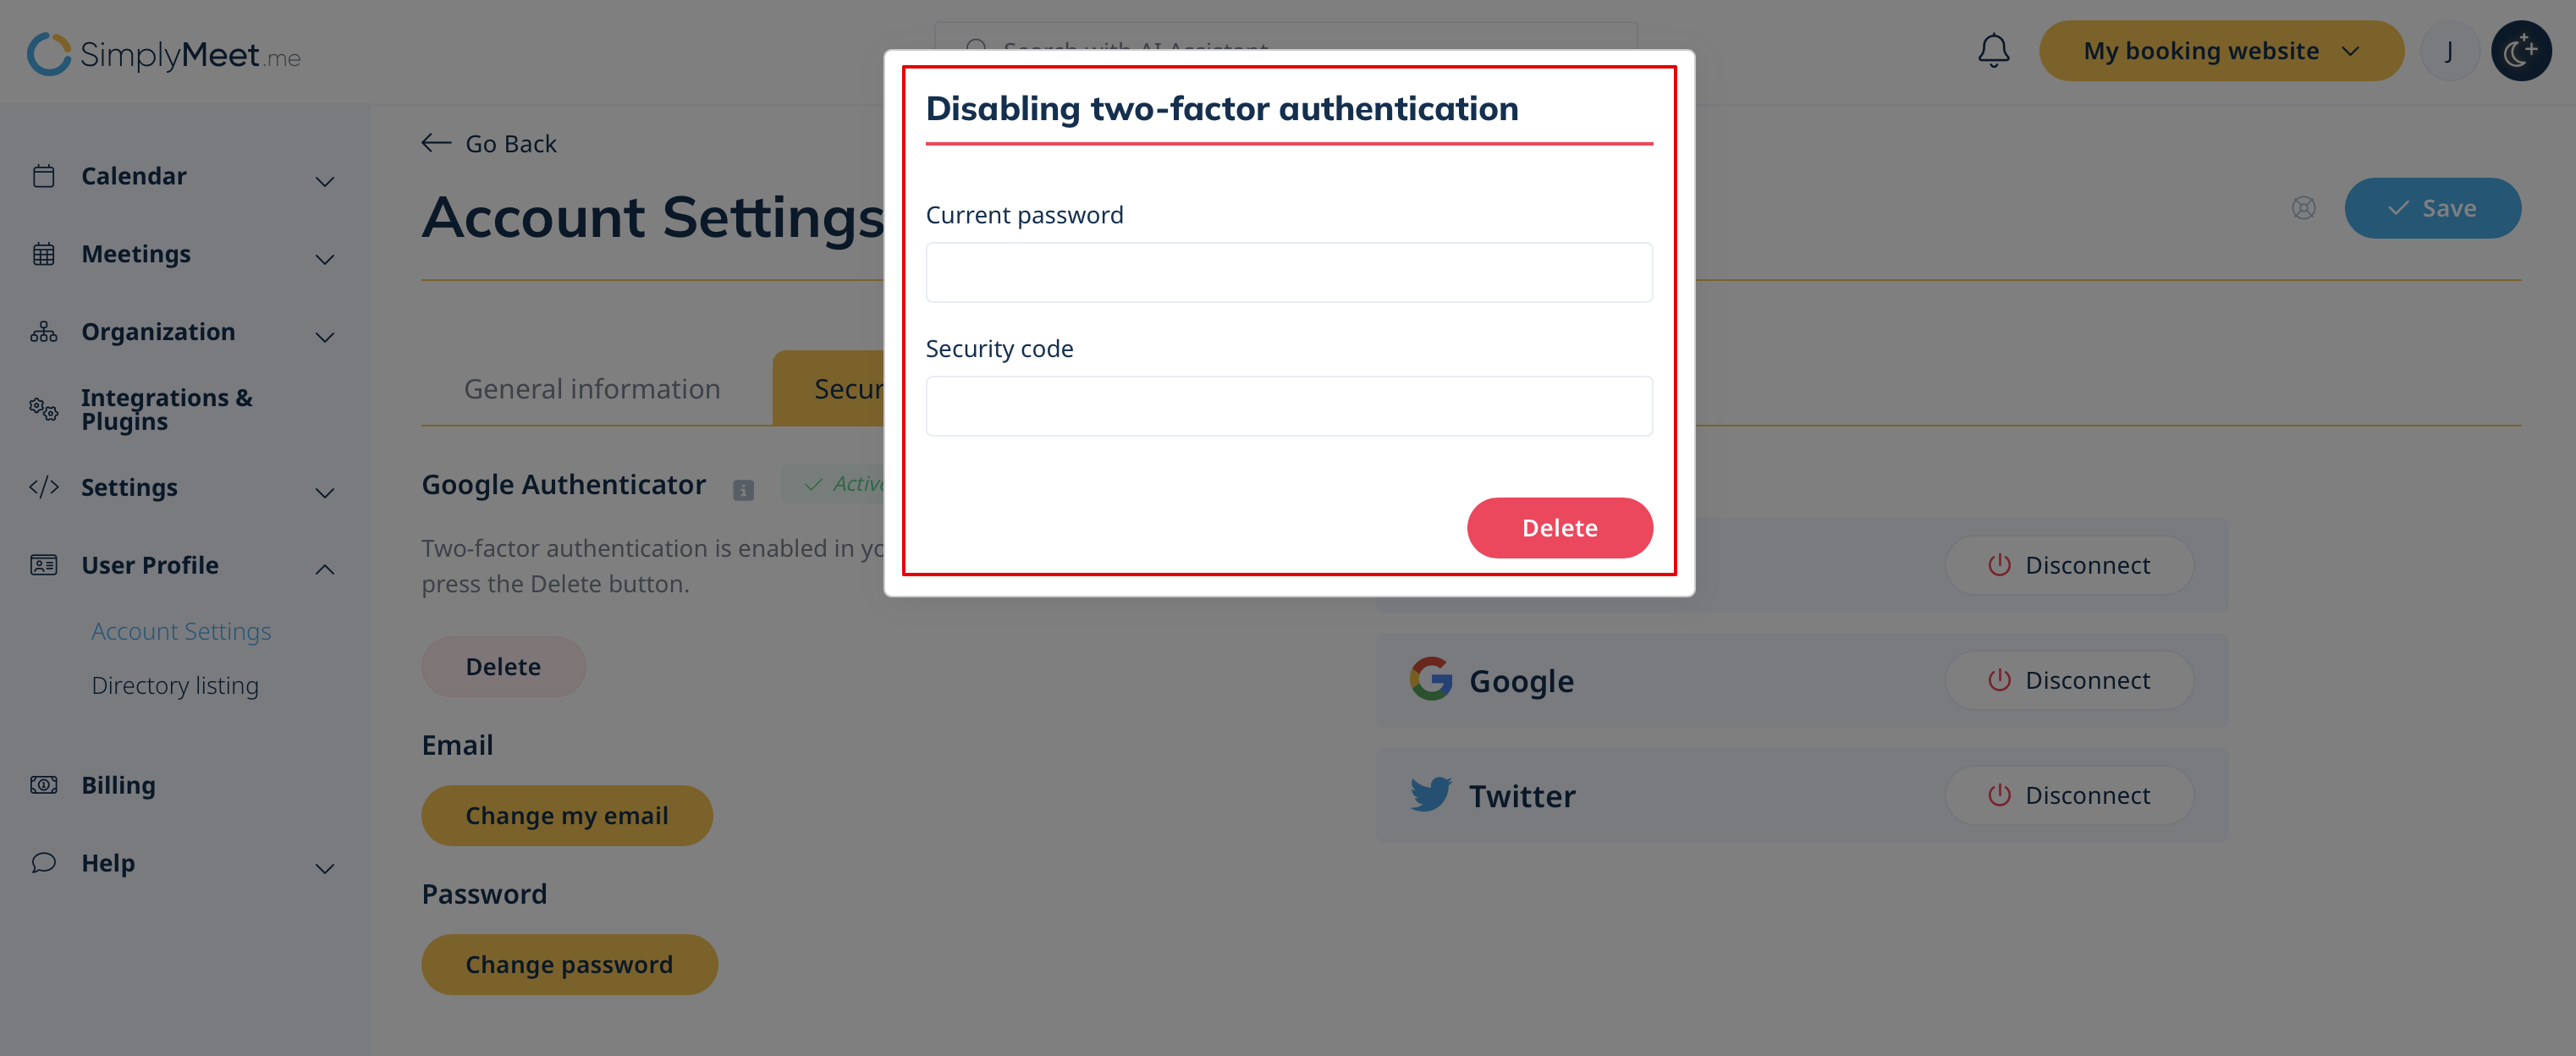Click the SimplyMeet.me logo
Screen dimensions: 2576x1056
click(164, 54)
